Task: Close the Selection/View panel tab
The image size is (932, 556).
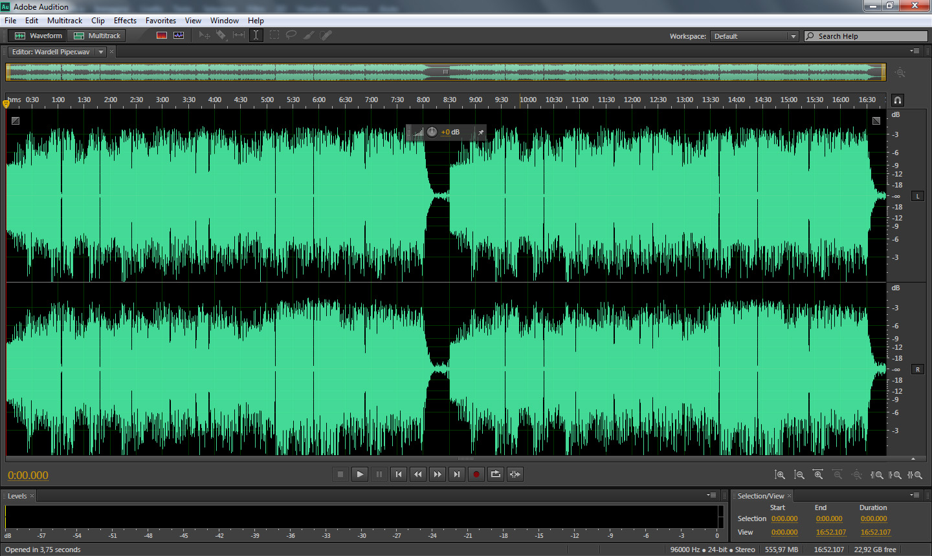Action: 789,496
